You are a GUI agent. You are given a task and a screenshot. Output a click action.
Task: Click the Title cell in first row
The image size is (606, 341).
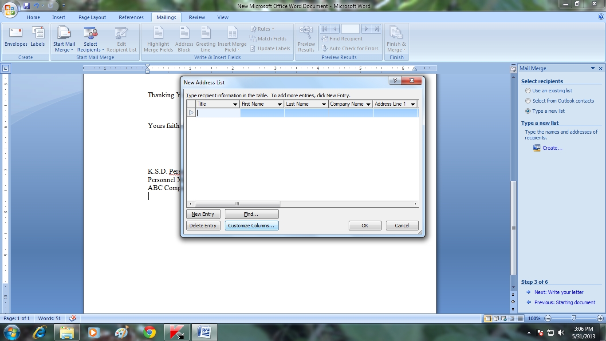(218, 113)
